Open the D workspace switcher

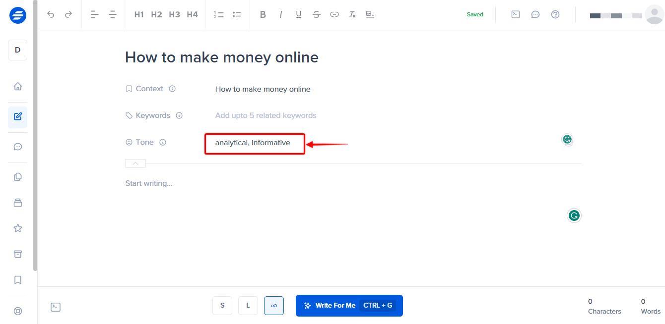(18, 50)
